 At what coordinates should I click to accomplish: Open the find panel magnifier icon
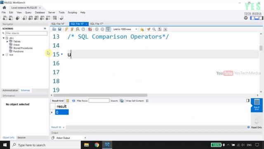(154, 29)
